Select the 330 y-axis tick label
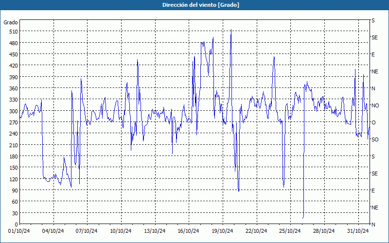 [x=13, y=100]
